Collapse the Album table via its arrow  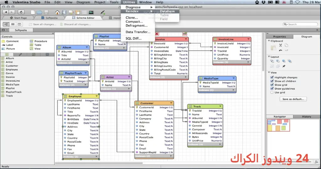click(x=87, y=47)
